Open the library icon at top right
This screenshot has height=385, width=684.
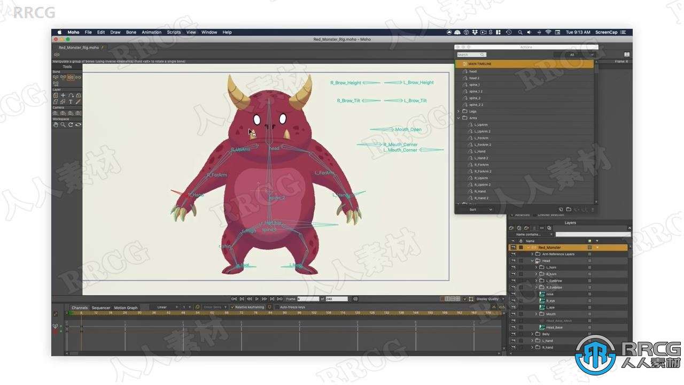click(x=626, y=55)
